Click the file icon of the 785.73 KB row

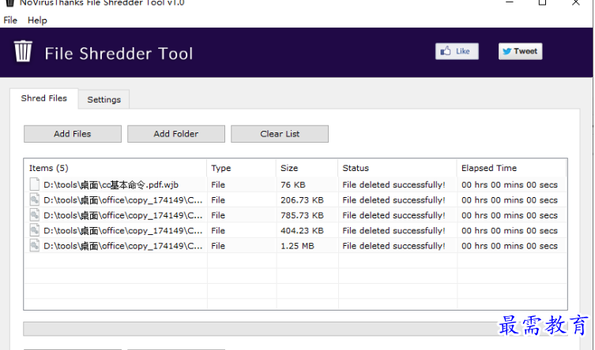(x=35, y=215)
